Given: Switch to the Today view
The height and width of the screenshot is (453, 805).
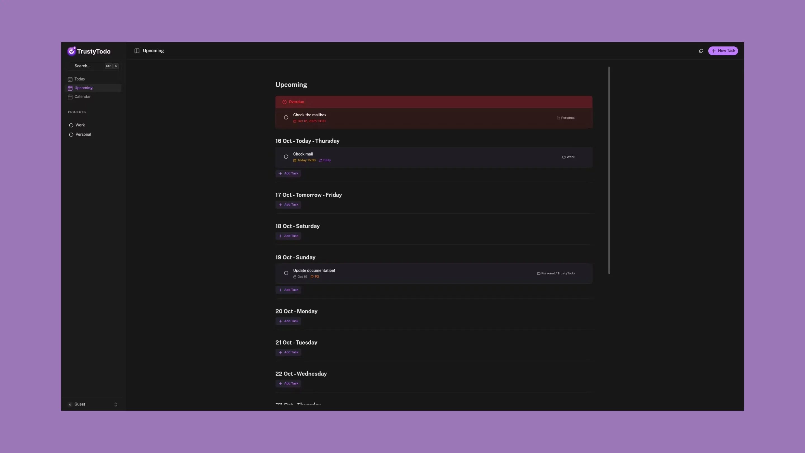Looking at the screenshot, I should click(80, 79).
